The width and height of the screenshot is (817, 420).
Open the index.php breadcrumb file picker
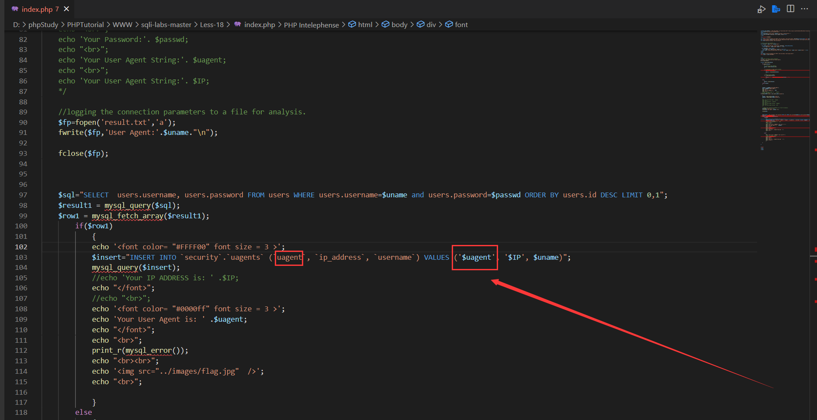pos(255,25)
